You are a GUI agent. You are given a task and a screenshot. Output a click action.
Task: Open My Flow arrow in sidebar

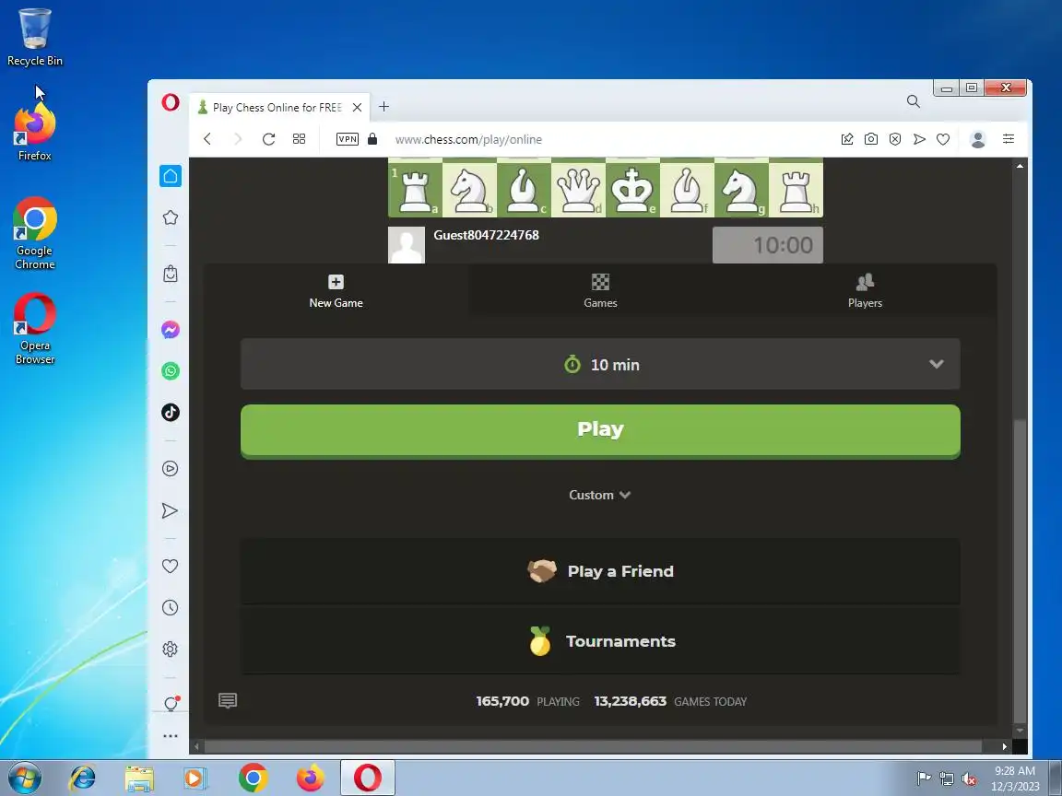tap(170, 510)
